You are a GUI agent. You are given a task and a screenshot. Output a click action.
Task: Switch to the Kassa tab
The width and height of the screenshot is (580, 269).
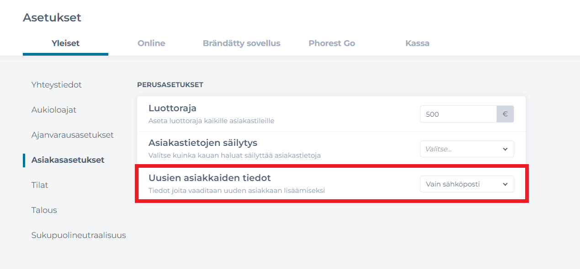[417, 43]
